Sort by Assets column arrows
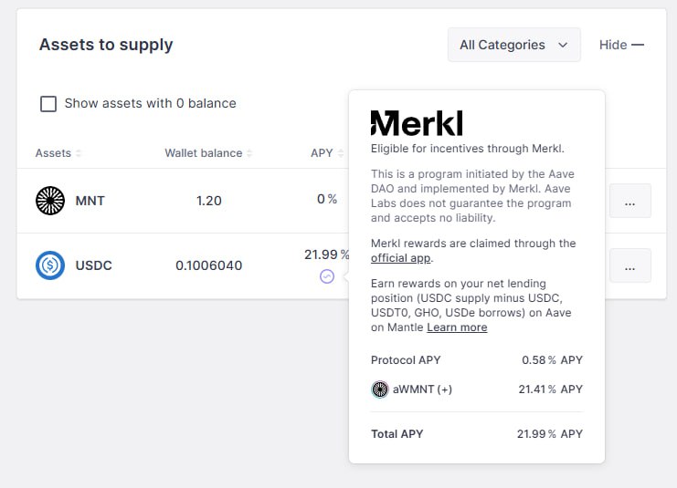Image resolution: width=677 pixels, height=488 pixels. [79, 153]
